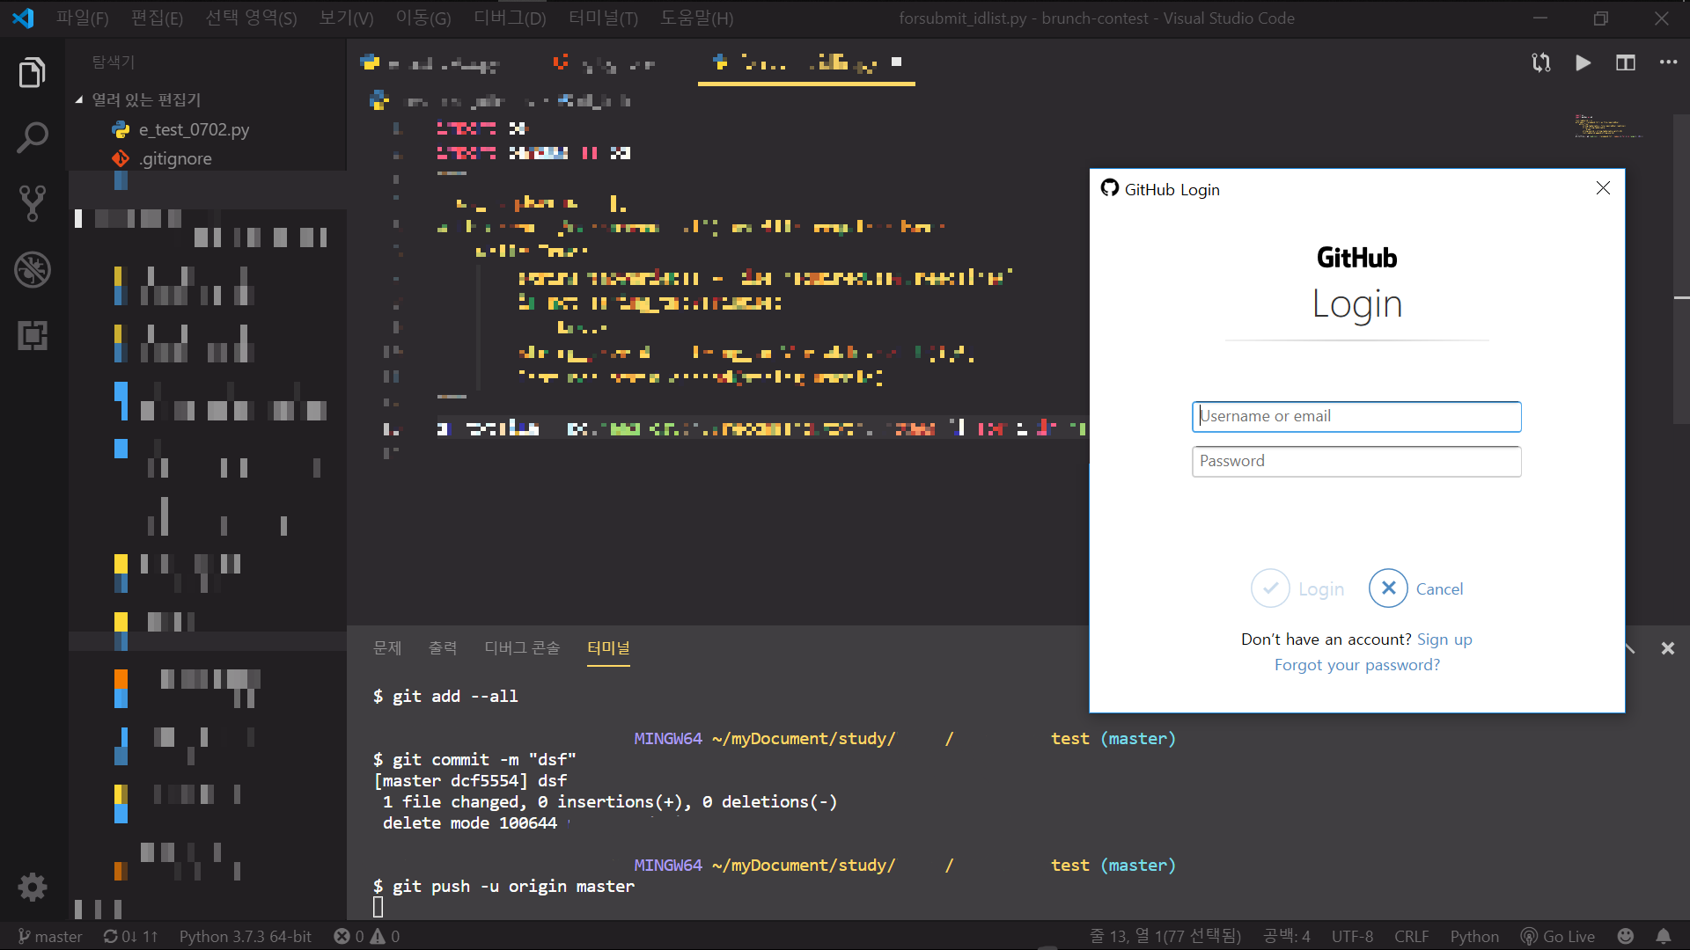Open the editor more actions menu

pyautogui.click(x=1668, y=62)
